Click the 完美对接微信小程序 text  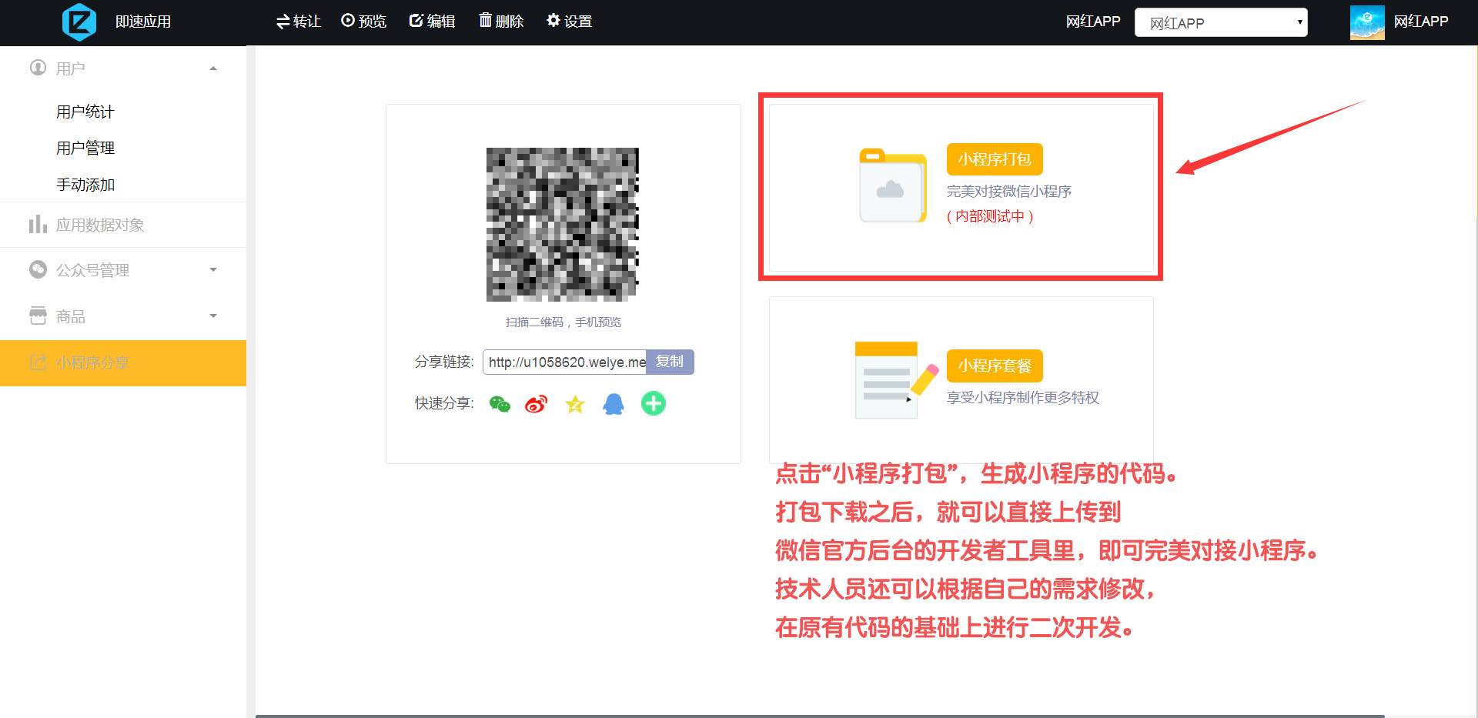[1009, 191]
